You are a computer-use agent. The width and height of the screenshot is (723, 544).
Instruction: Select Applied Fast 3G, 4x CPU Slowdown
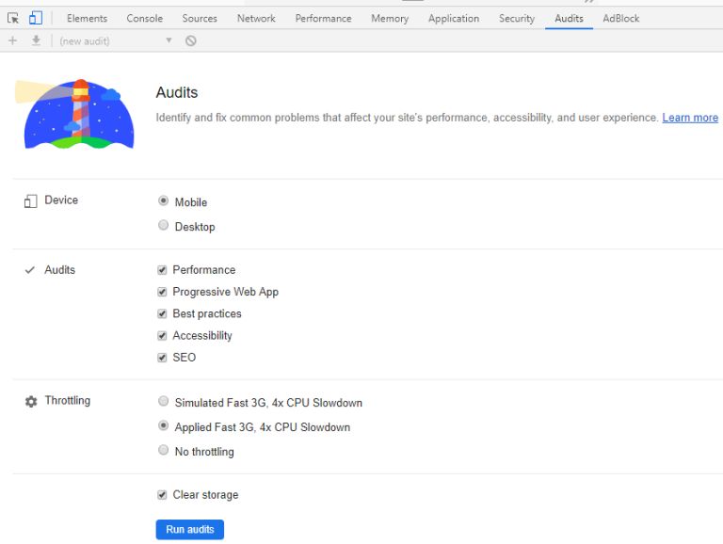(163, 425)
